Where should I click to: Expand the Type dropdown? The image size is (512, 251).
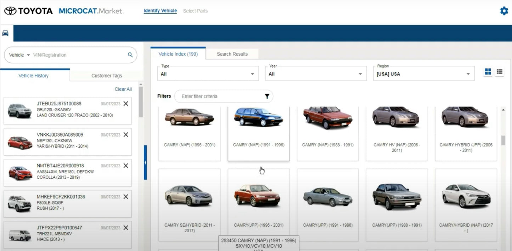pos(208,73)
